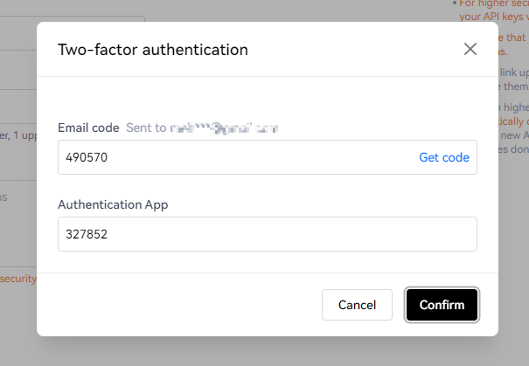Place cursor on the 490570 code text
529x366 pixels.
pyautogui.click(x=87, y=157)
